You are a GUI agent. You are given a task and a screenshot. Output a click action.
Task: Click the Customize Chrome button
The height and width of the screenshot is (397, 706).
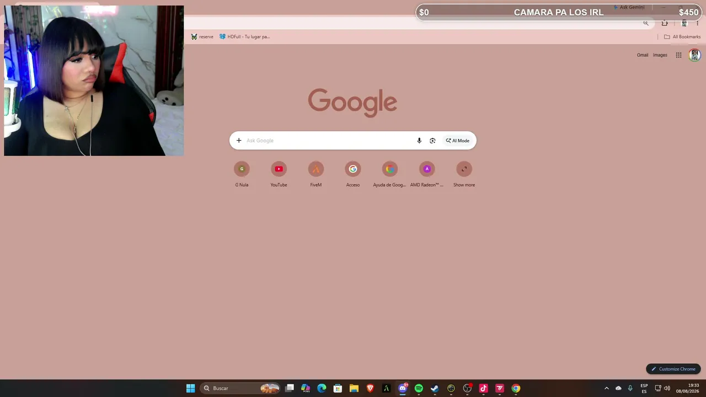(673, 369)
